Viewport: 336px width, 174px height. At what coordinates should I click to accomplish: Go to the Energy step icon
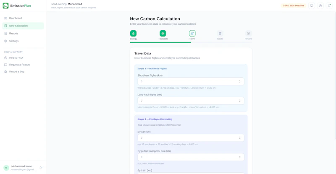click(133, 34)
